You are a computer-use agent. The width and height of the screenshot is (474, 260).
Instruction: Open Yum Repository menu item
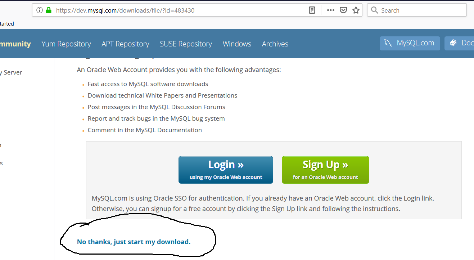pos(66,44)
